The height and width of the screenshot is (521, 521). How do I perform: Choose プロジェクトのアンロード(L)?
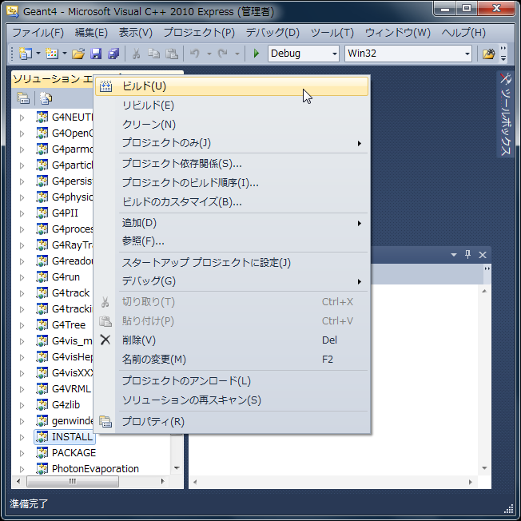(x=232, y=381)
